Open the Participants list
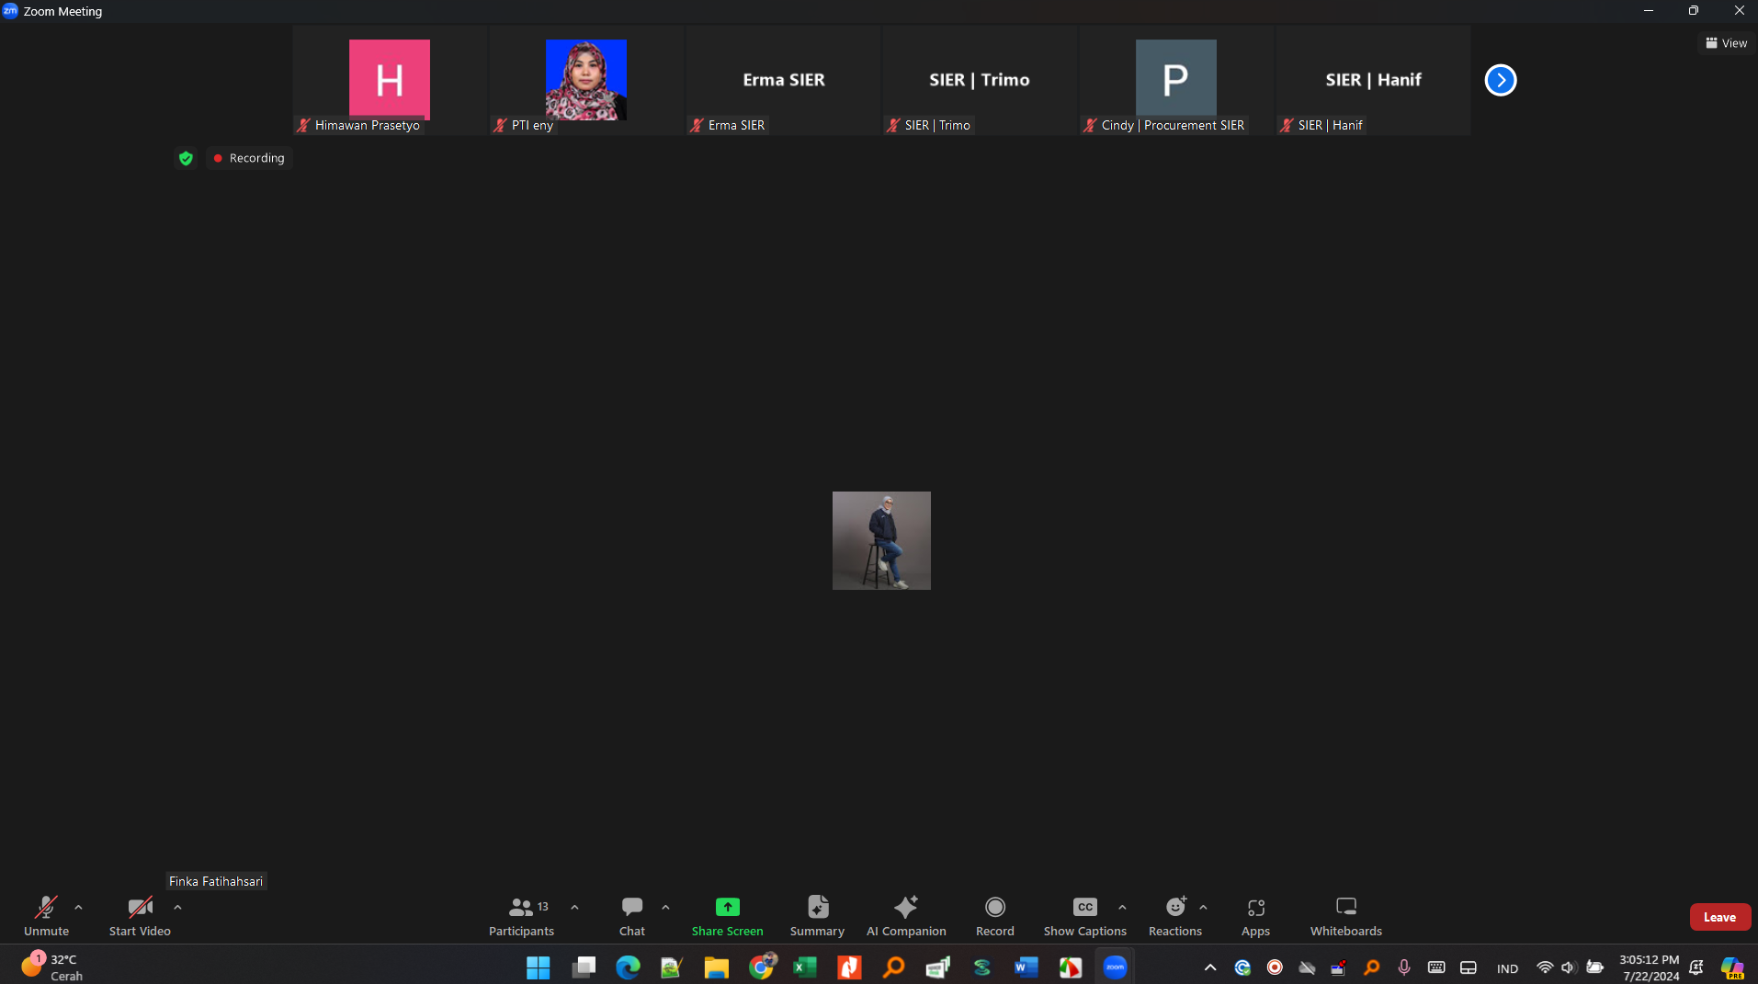 point(521,915)
